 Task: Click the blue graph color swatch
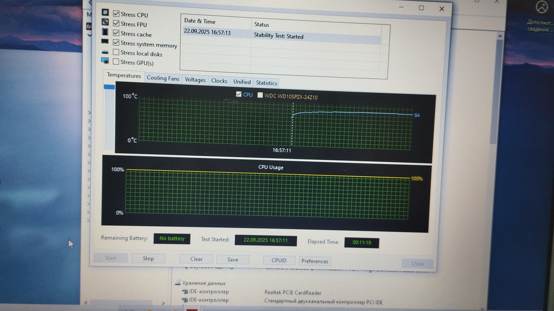[109, 87]
